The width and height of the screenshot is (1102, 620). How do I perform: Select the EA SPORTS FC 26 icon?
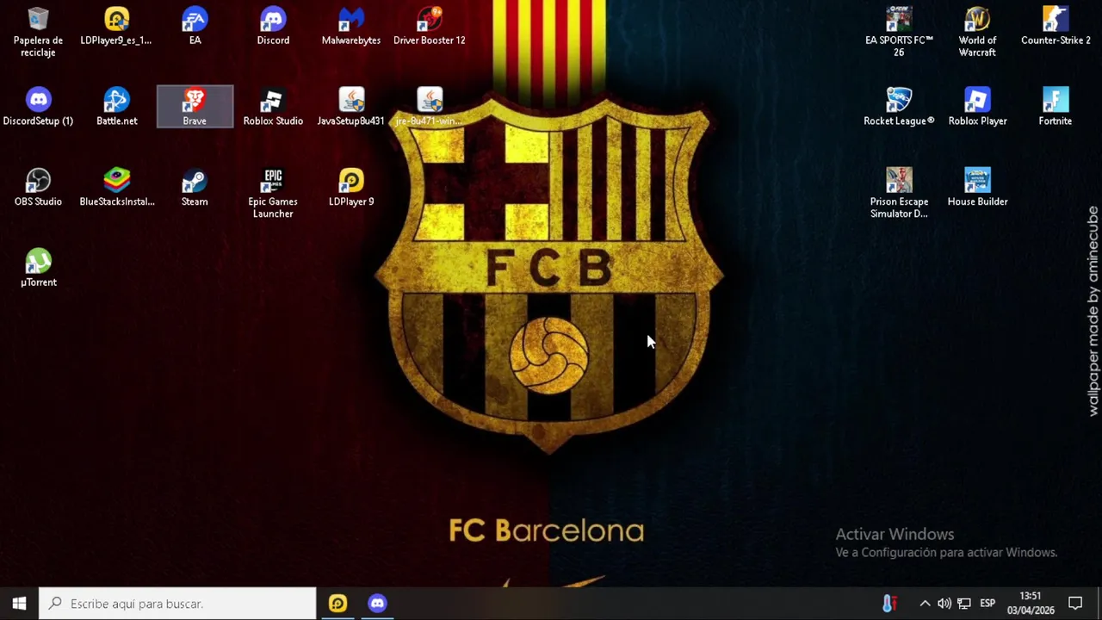tap(899, 32)
